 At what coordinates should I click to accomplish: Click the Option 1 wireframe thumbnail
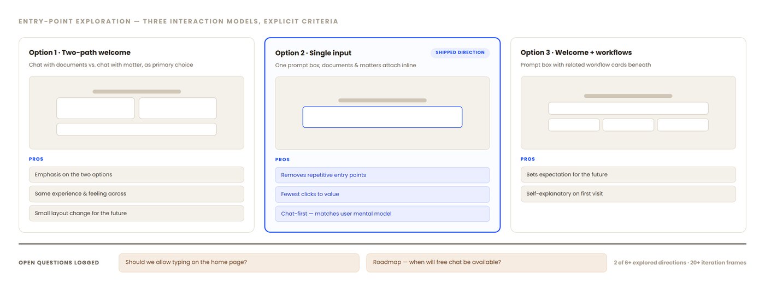pyautogui.click(x=137, y=113)
